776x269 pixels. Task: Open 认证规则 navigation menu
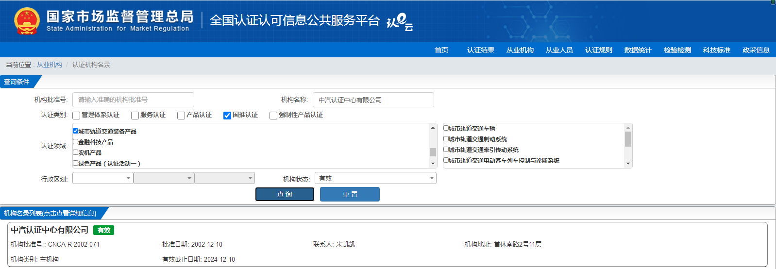[x=599, y=50]
